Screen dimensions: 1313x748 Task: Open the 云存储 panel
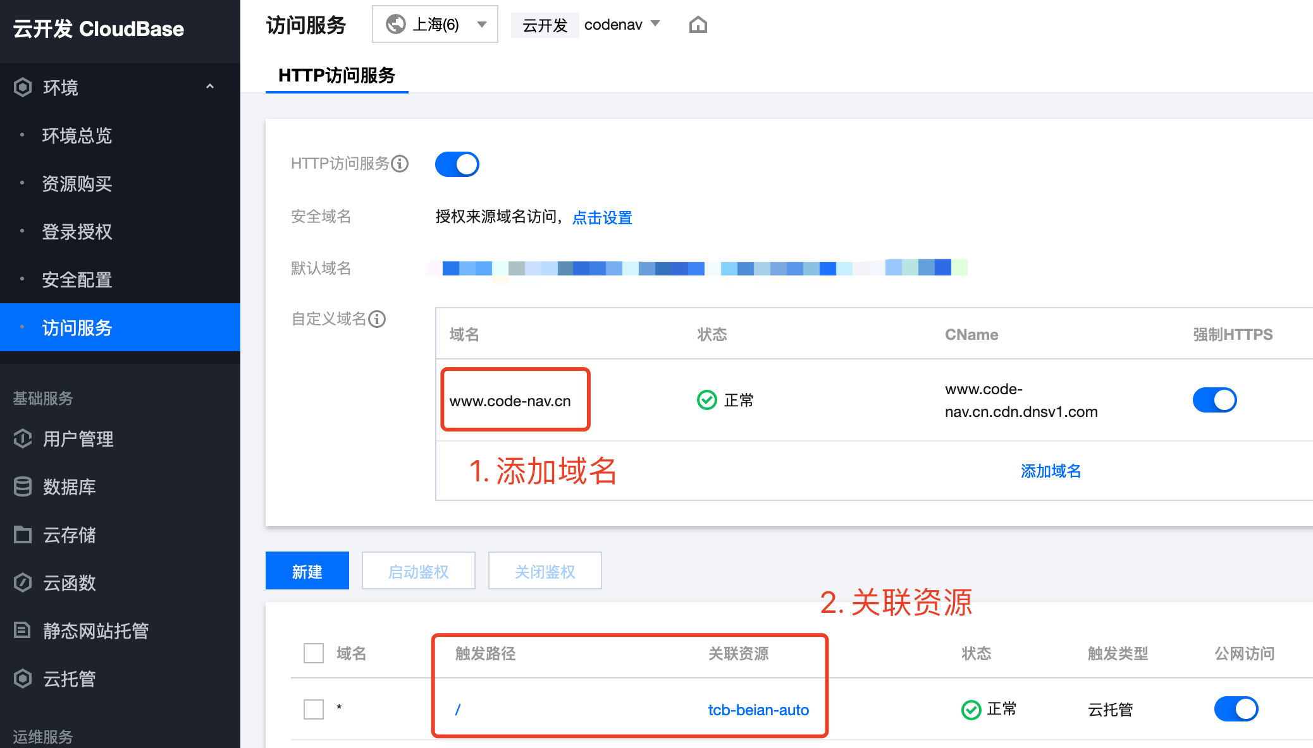[68, 534]
